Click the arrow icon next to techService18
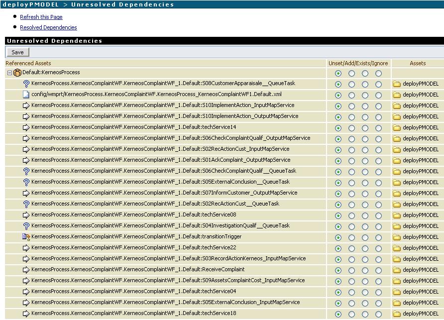Viewport: 444px width, 320px height. click(x=26, y=314)
